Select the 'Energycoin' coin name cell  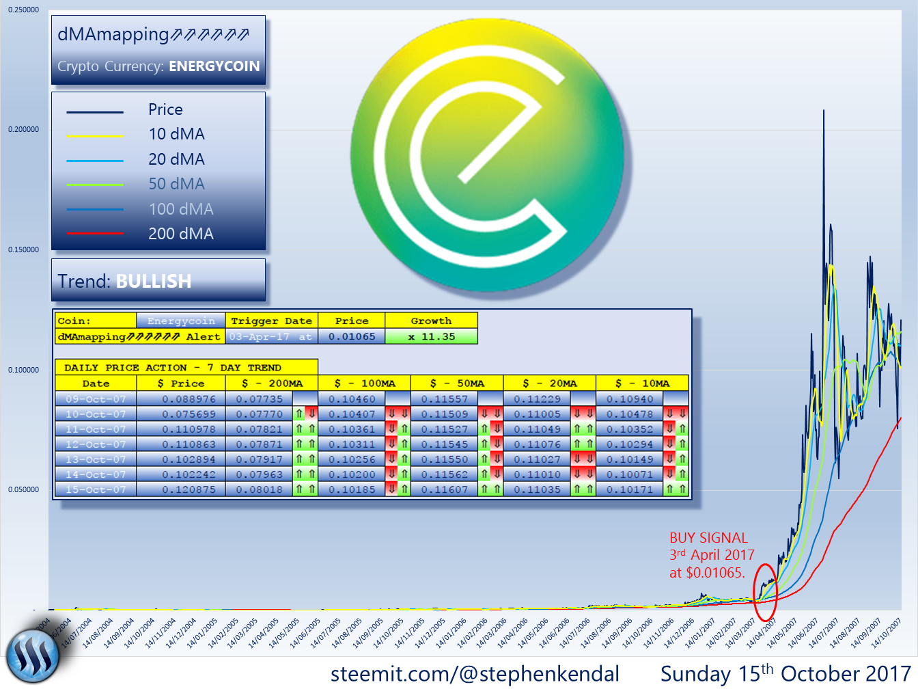click(181, 321)
